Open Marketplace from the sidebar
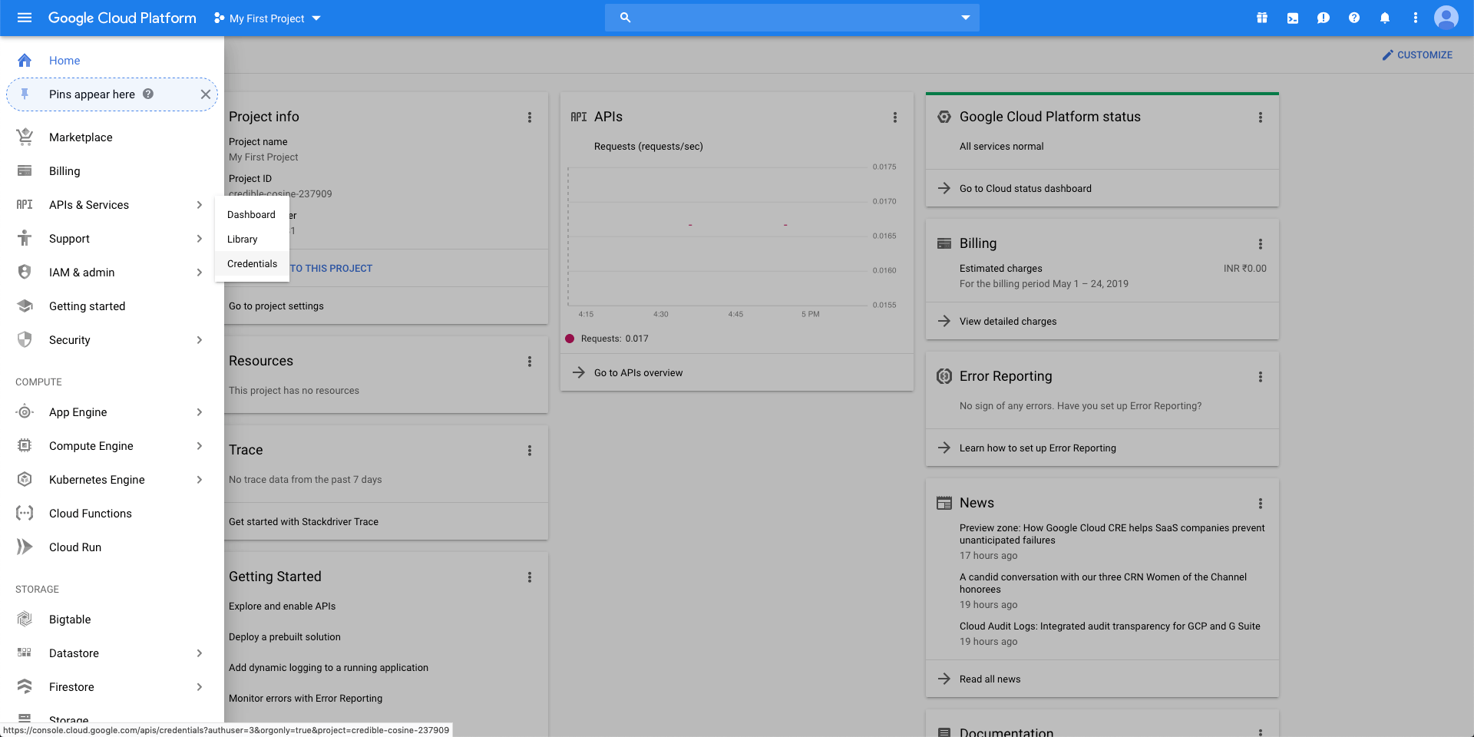The height and width of the screenshot is (737, 1474). click(x=81, y=137)
